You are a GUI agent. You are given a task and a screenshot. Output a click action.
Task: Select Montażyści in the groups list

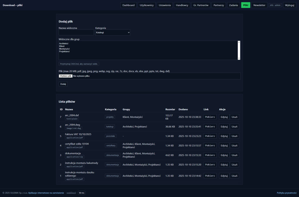[64, 49]
